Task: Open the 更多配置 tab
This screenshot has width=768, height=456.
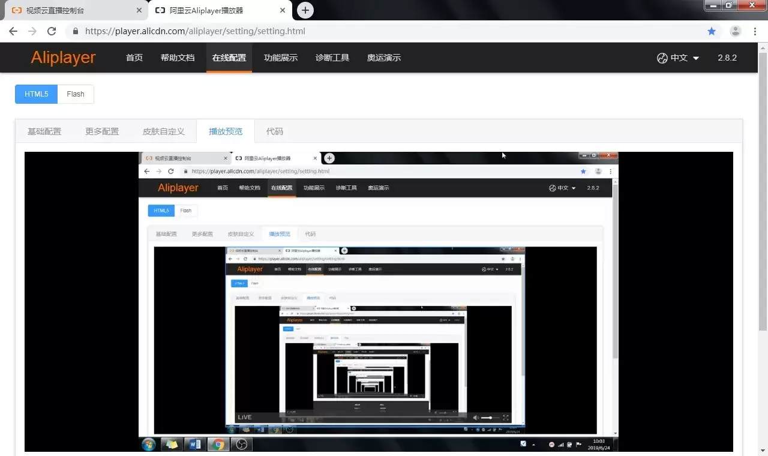Action: click(102, 131)
